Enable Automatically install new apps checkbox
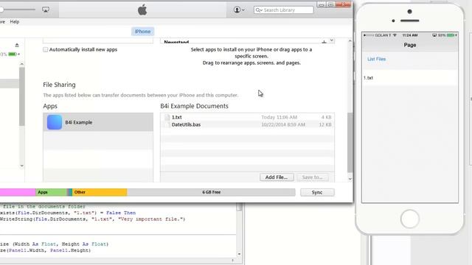The height and width of the screenshot is (265, 472). pyautogui.click(x=46, y=49)
